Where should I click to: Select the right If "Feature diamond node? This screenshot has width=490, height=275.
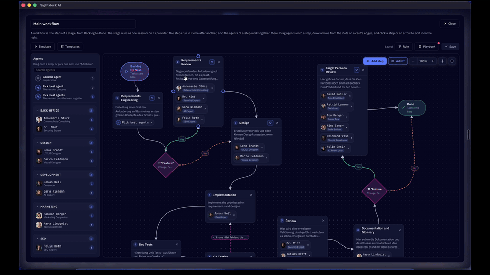[374, 191]
